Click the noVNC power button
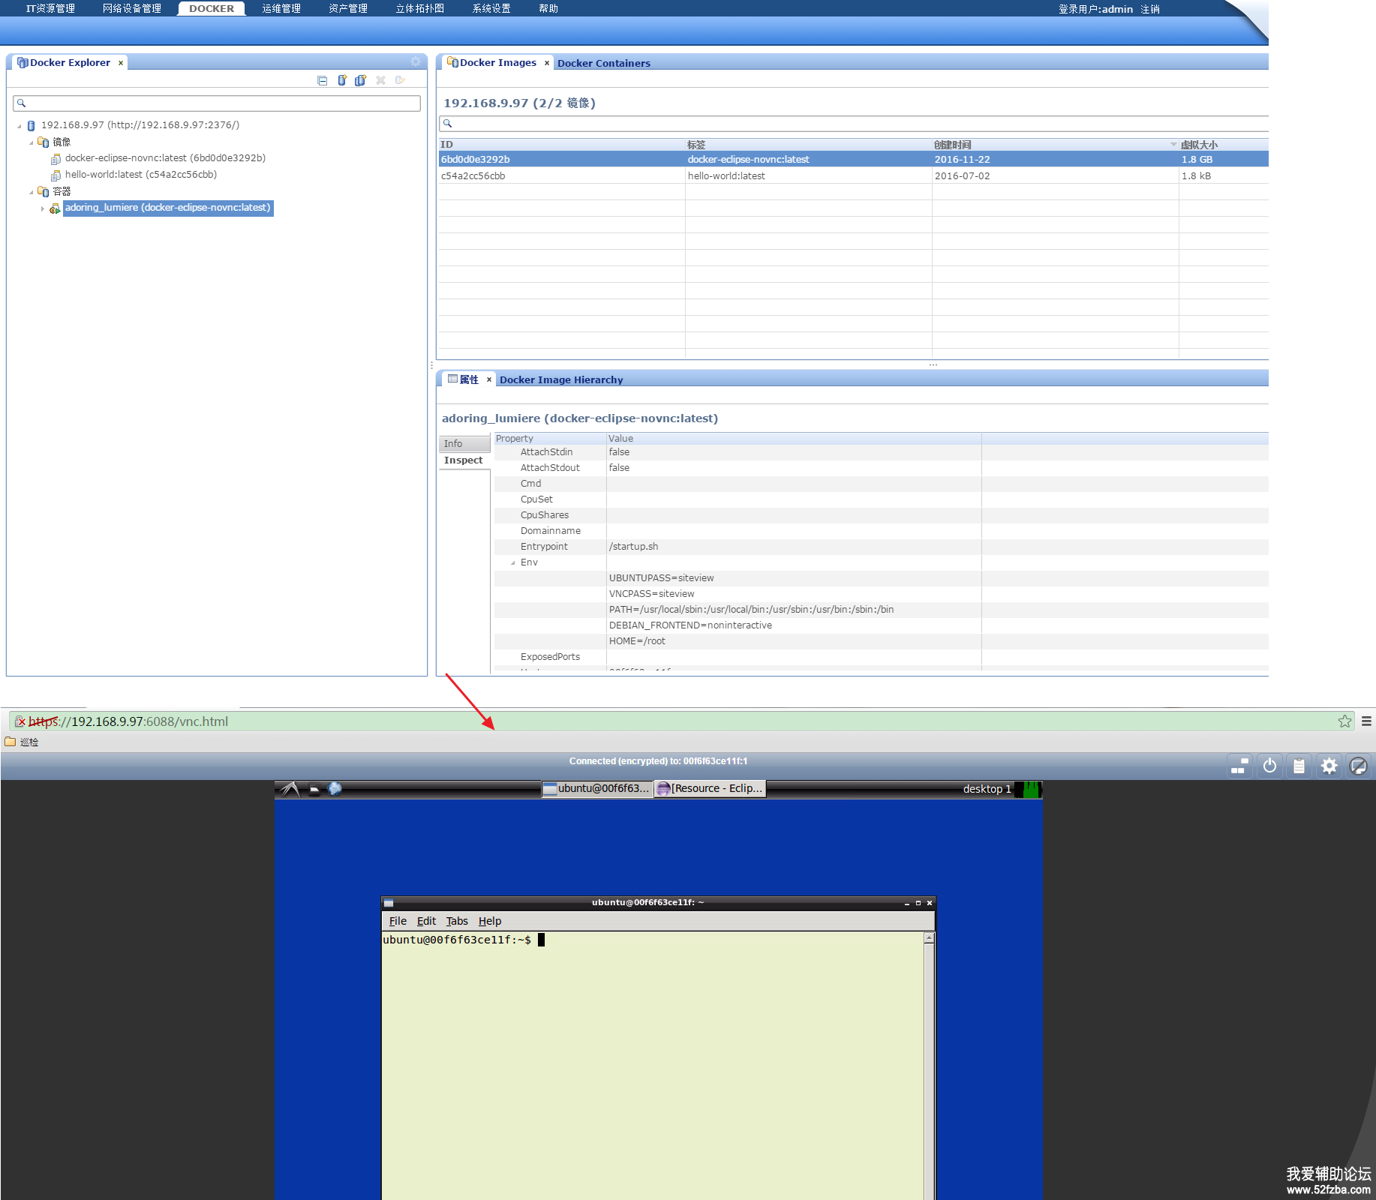1376x1200 pixels. click(x=1269, y=766)
